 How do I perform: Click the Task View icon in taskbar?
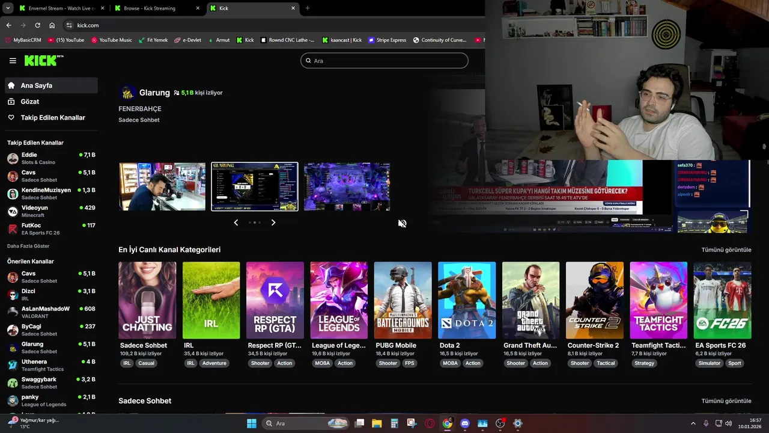[x=359, y=423]
